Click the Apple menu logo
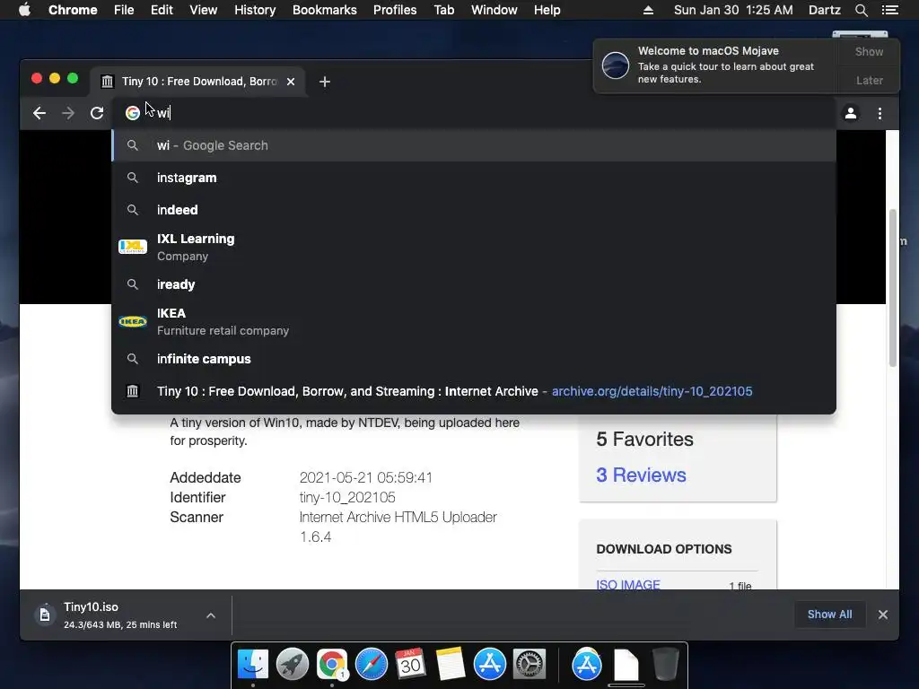This screenshot has width=919, height=689. pos(24,10)
